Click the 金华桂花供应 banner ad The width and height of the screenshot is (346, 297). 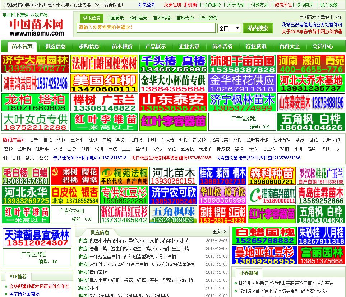click(242, 83)
